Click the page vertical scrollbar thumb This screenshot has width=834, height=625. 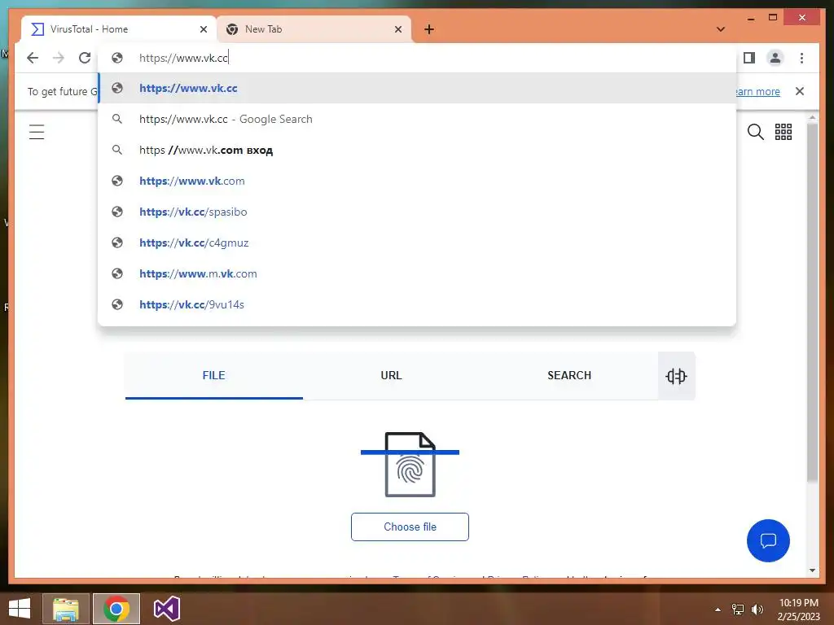pos(812,303)
